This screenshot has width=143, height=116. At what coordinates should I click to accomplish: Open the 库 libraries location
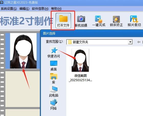pos(54,79)
